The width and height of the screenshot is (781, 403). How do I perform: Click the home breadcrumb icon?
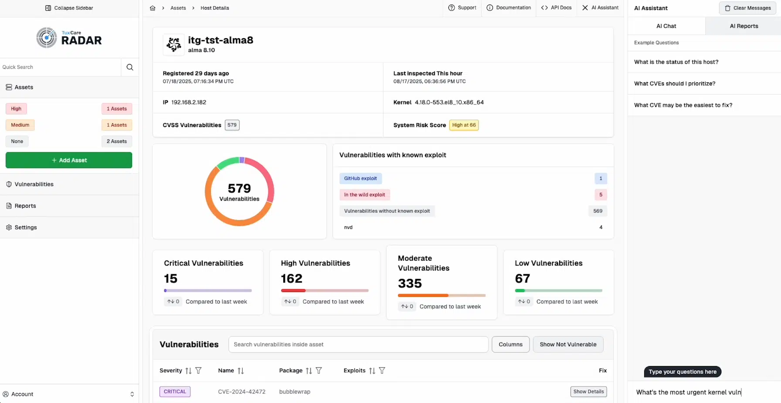153,8
